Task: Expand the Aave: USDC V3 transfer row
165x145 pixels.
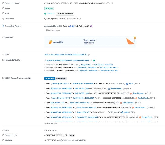Action: coord(45,112)
